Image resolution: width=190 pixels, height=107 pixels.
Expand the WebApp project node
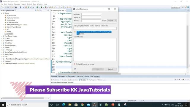click(x=1, y=61)
